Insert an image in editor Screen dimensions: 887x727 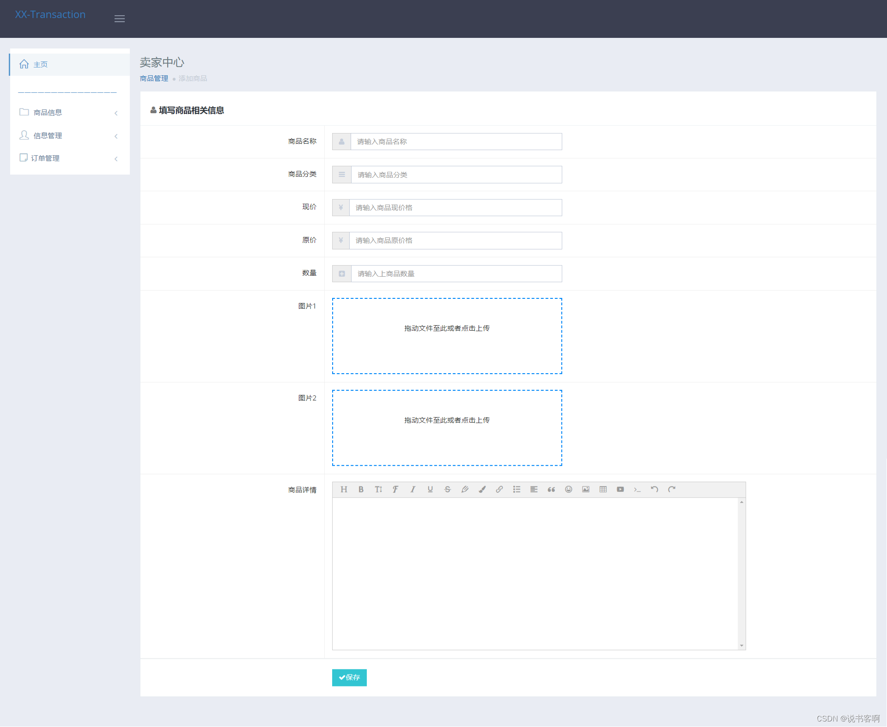[586, 490]
